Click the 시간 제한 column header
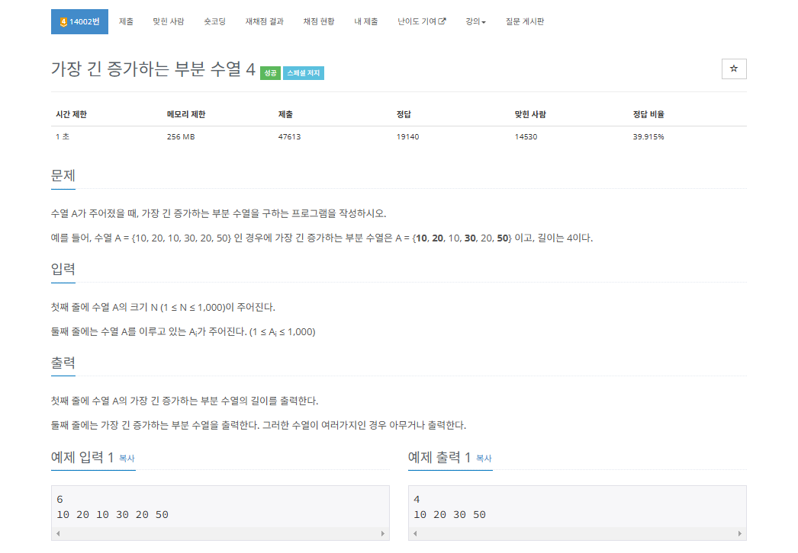The height and width of the screenshot is (553, 798). tap(71, 114)
